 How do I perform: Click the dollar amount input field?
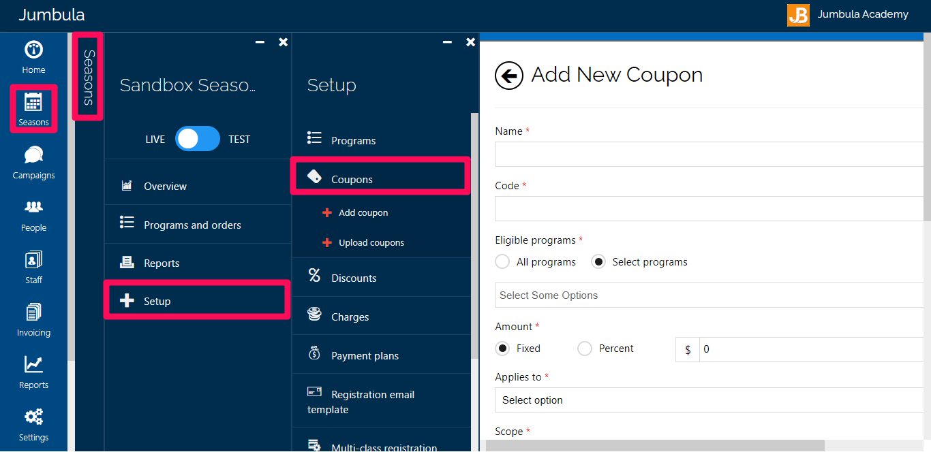click(x=811, y=349)
